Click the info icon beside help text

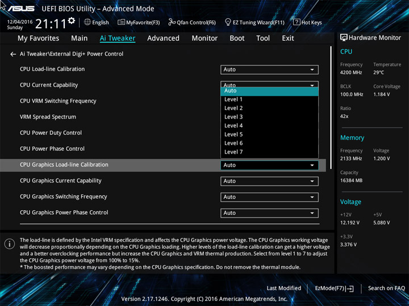[10, 244]
